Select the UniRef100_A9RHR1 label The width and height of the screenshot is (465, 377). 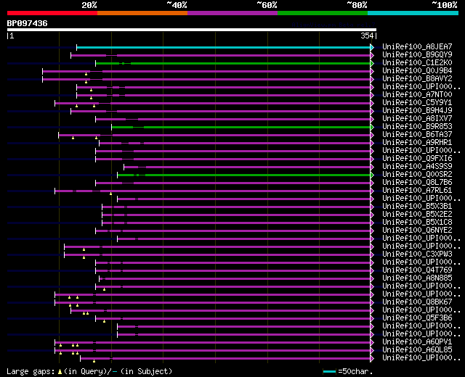coord(417,143)
